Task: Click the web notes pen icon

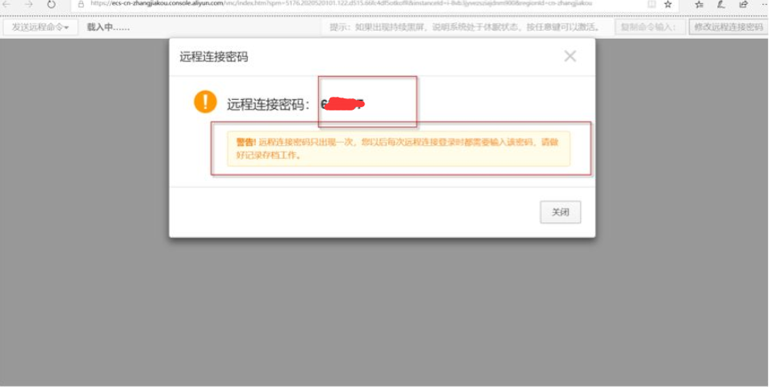Action: click(721, 4)
